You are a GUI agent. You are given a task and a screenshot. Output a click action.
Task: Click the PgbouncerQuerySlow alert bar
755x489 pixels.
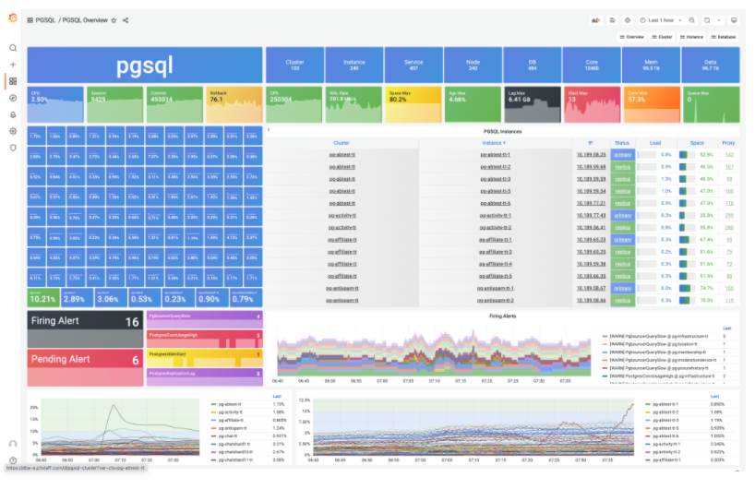(x=205, y=319)
